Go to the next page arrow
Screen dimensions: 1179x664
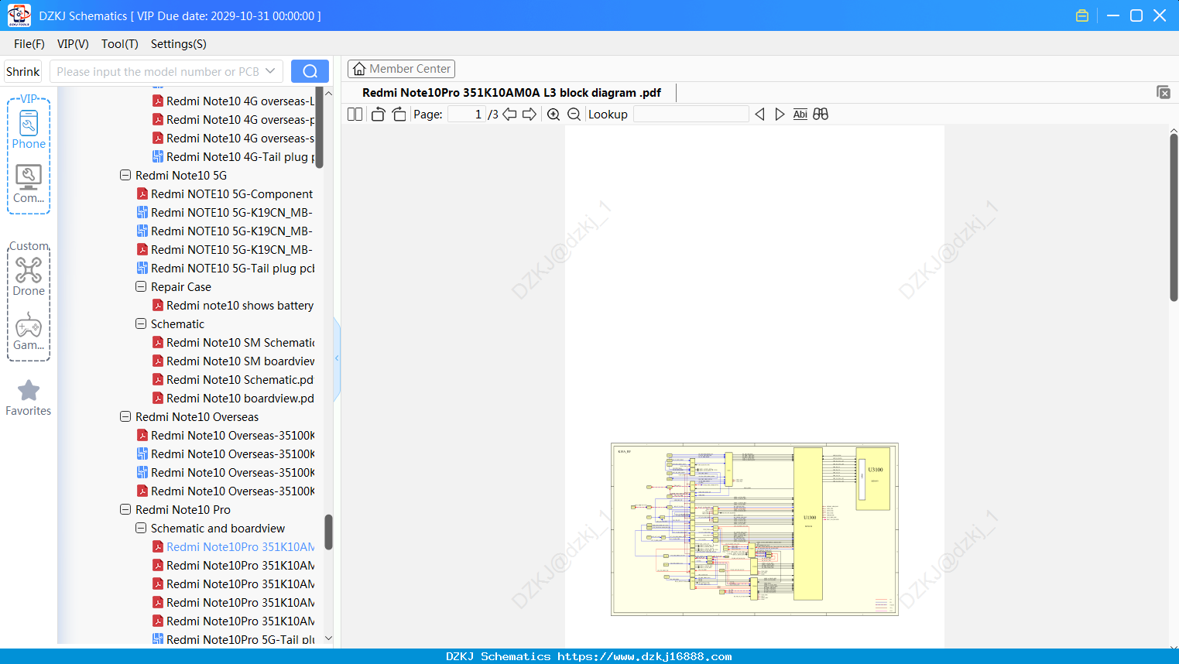coord(530,114)
